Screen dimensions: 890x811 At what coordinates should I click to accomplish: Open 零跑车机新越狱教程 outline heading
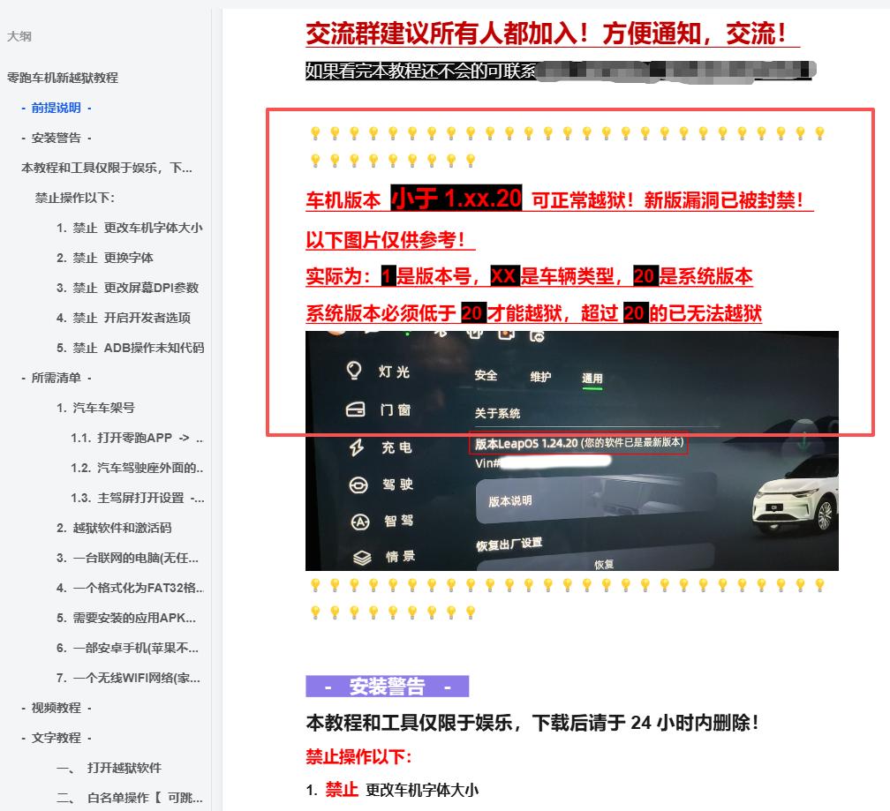click(62, 78)
